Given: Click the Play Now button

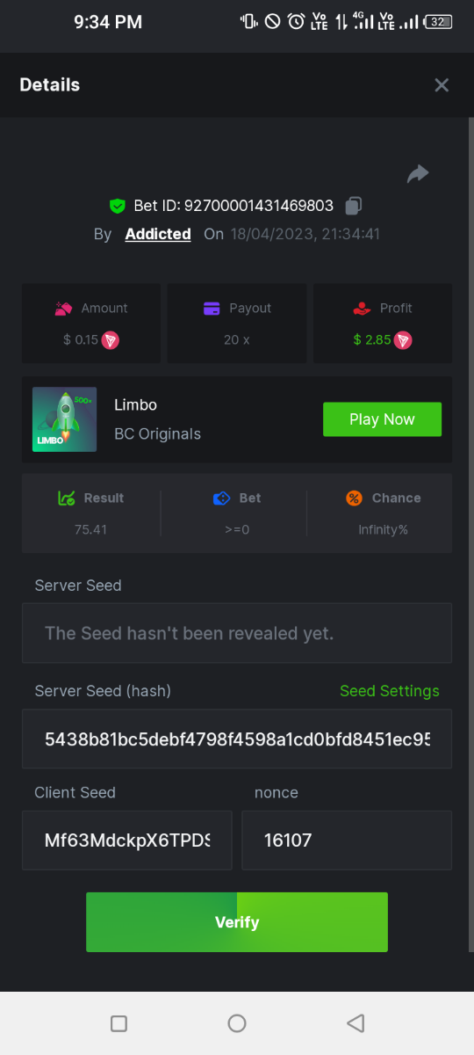Looking at the screenshot, I should point(382,419).
